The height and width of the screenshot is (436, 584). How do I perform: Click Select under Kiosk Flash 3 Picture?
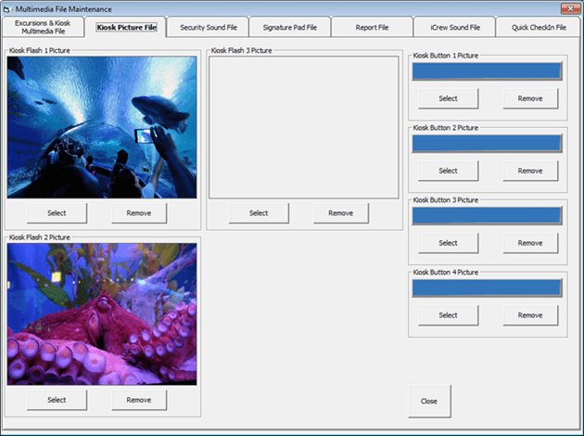[x=259, y=213]
